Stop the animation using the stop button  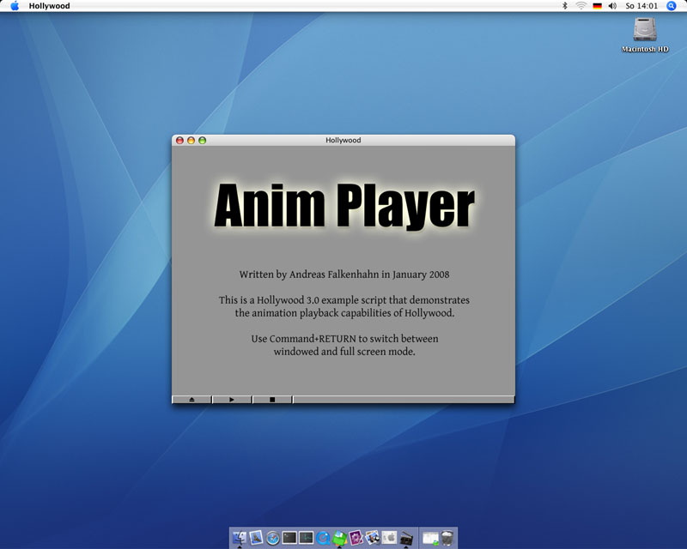coord(272,400)
